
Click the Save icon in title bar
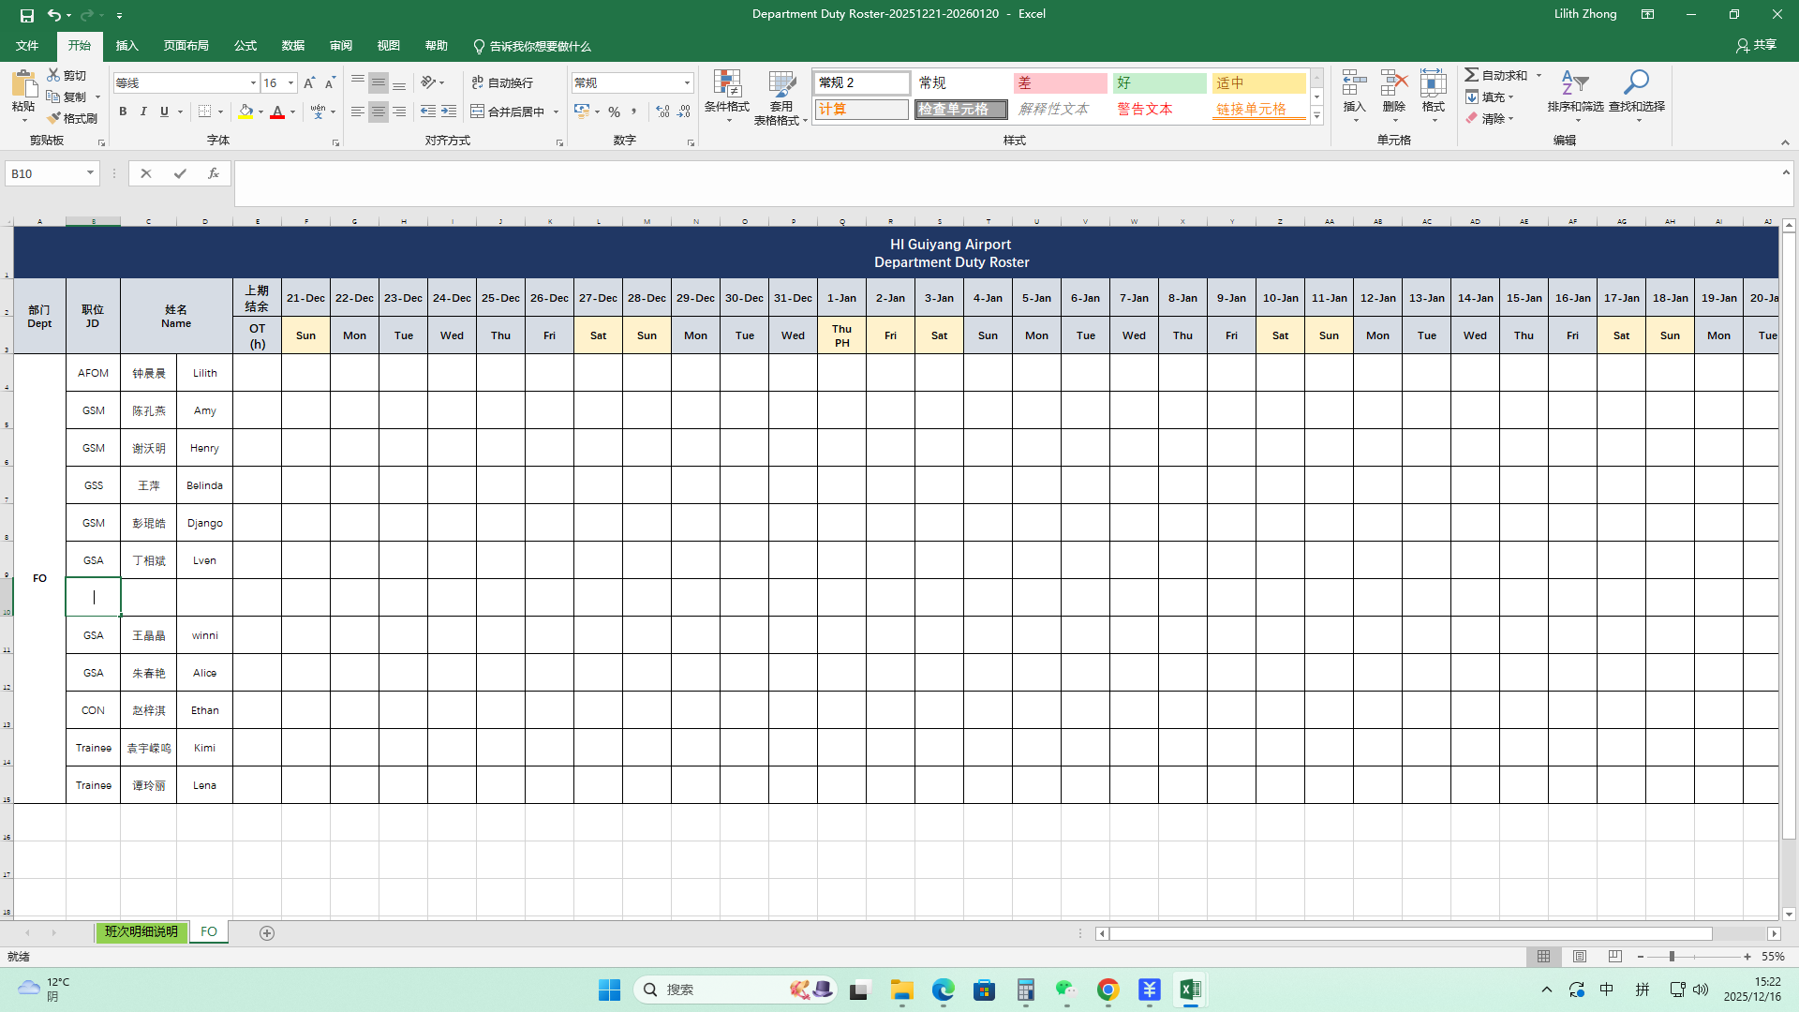[x=26, y=15]
